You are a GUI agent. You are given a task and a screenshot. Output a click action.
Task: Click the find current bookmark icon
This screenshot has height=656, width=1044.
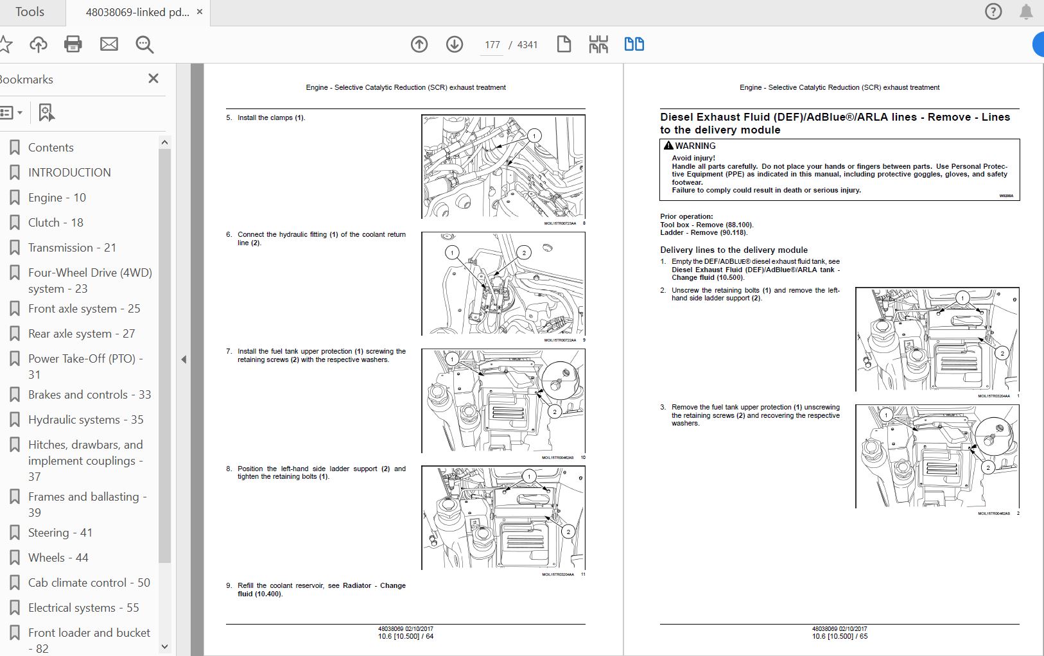(x=46, y=113)
